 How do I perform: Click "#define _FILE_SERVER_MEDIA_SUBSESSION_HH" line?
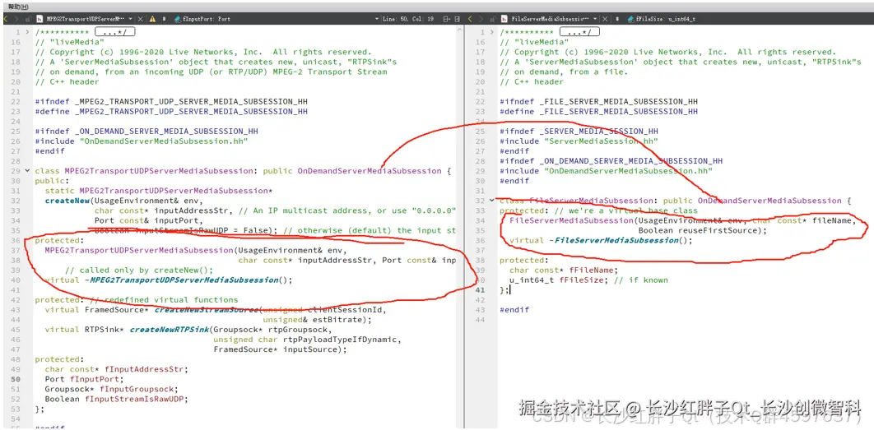click(598, 111)
